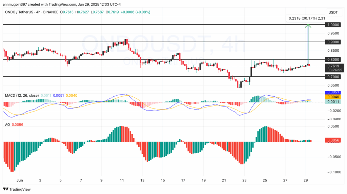Click the TradingView logo at bottom left
This screenshot has height=194, width=347.
pos(17,189)
